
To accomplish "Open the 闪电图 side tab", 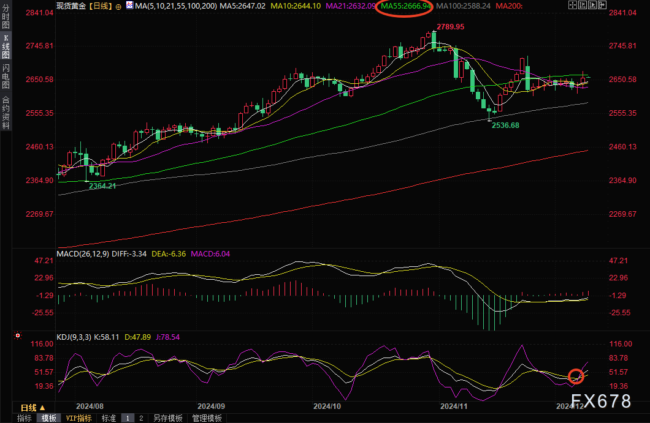I will (6, 76).
